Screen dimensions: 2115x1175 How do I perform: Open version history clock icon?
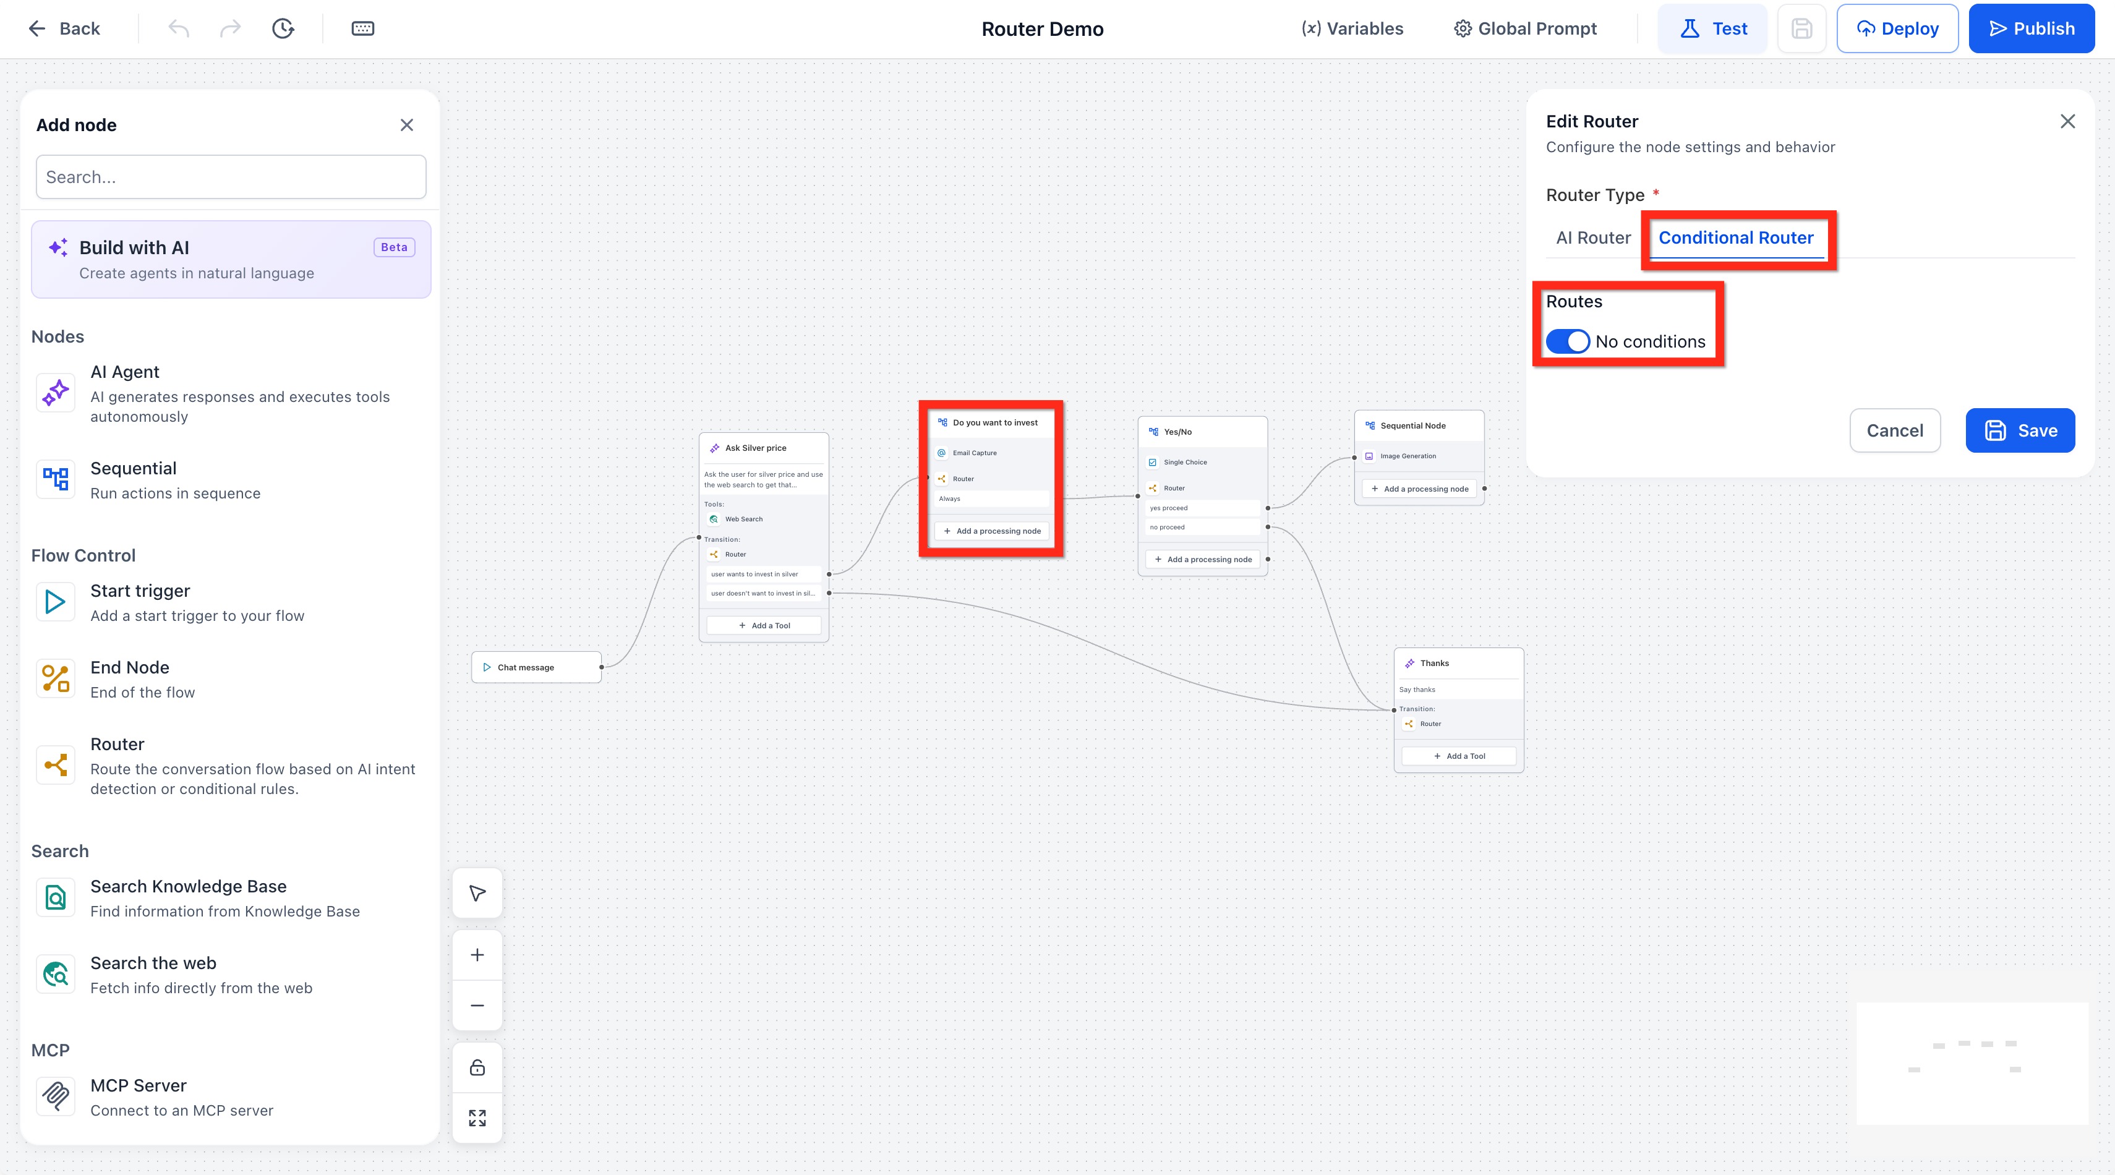coord(283,28)
